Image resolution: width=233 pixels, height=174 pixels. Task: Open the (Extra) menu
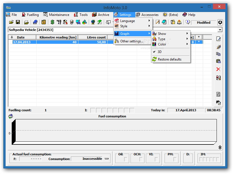(170, 15)
